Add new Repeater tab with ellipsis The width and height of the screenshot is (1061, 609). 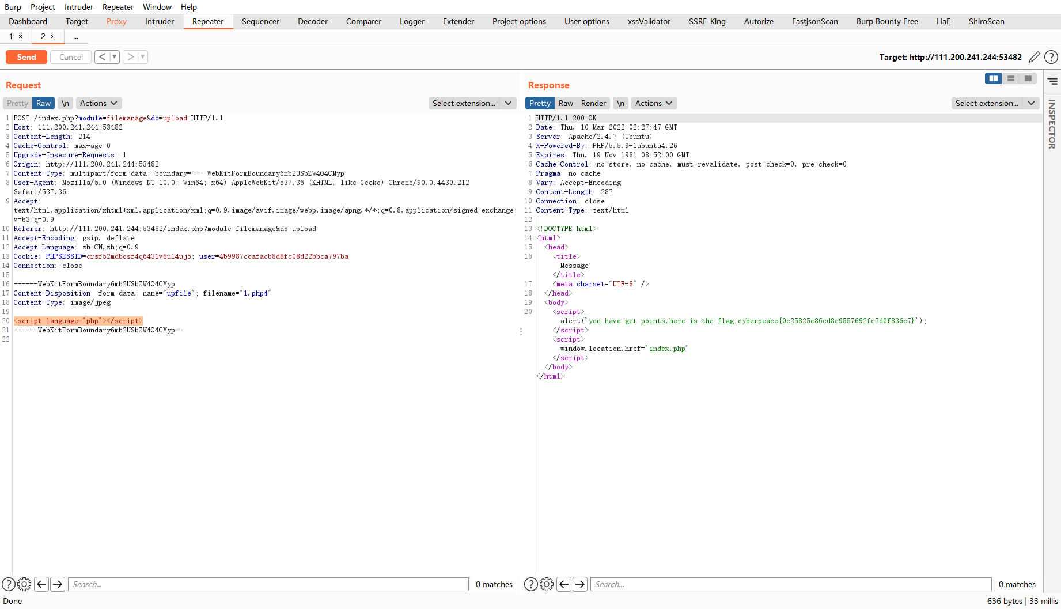pos(75,36)
